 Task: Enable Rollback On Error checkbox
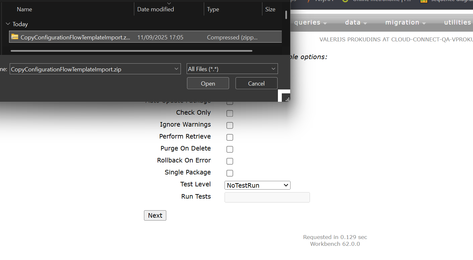[230, 161]
